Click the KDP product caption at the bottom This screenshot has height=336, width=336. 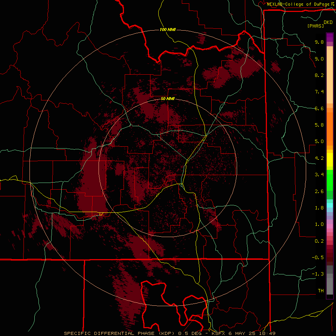point(169,333)
